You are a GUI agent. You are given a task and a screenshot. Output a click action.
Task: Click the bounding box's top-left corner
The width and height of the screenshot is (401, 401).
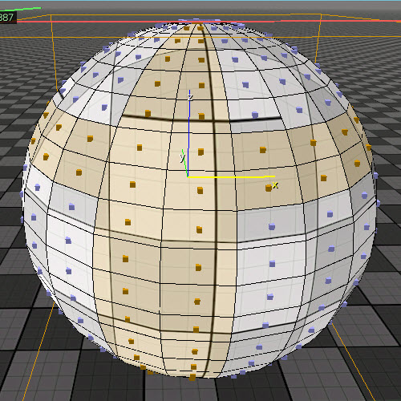coord(51,15)
